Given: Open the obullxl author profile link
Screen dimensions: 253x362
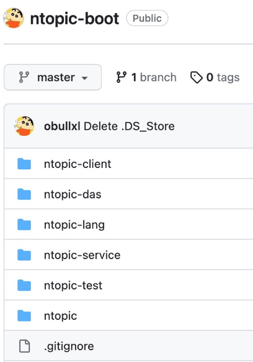Looking at the screenshot, I should click(62, 126).
